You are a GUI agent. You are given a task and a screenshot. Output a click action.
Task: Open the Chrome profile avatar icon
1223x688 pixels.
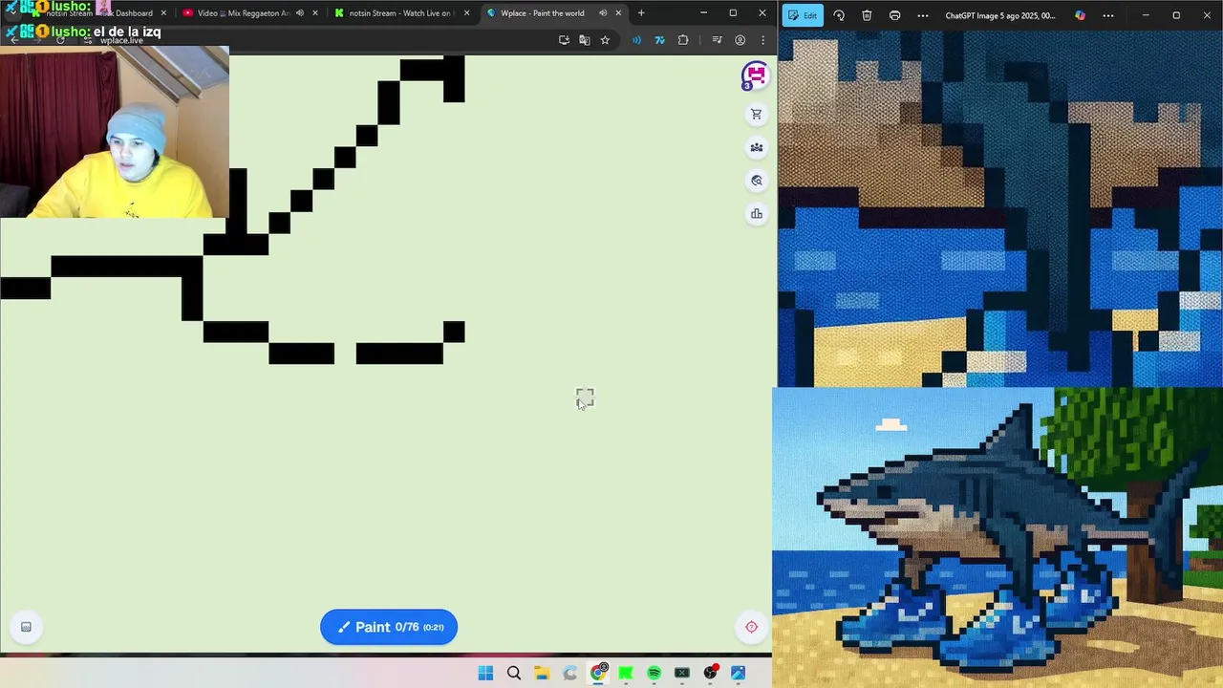(740, 40)
